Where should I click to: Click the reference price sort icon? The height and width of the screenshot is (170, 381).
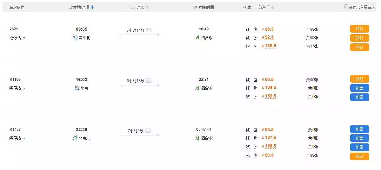pos(273,7)
